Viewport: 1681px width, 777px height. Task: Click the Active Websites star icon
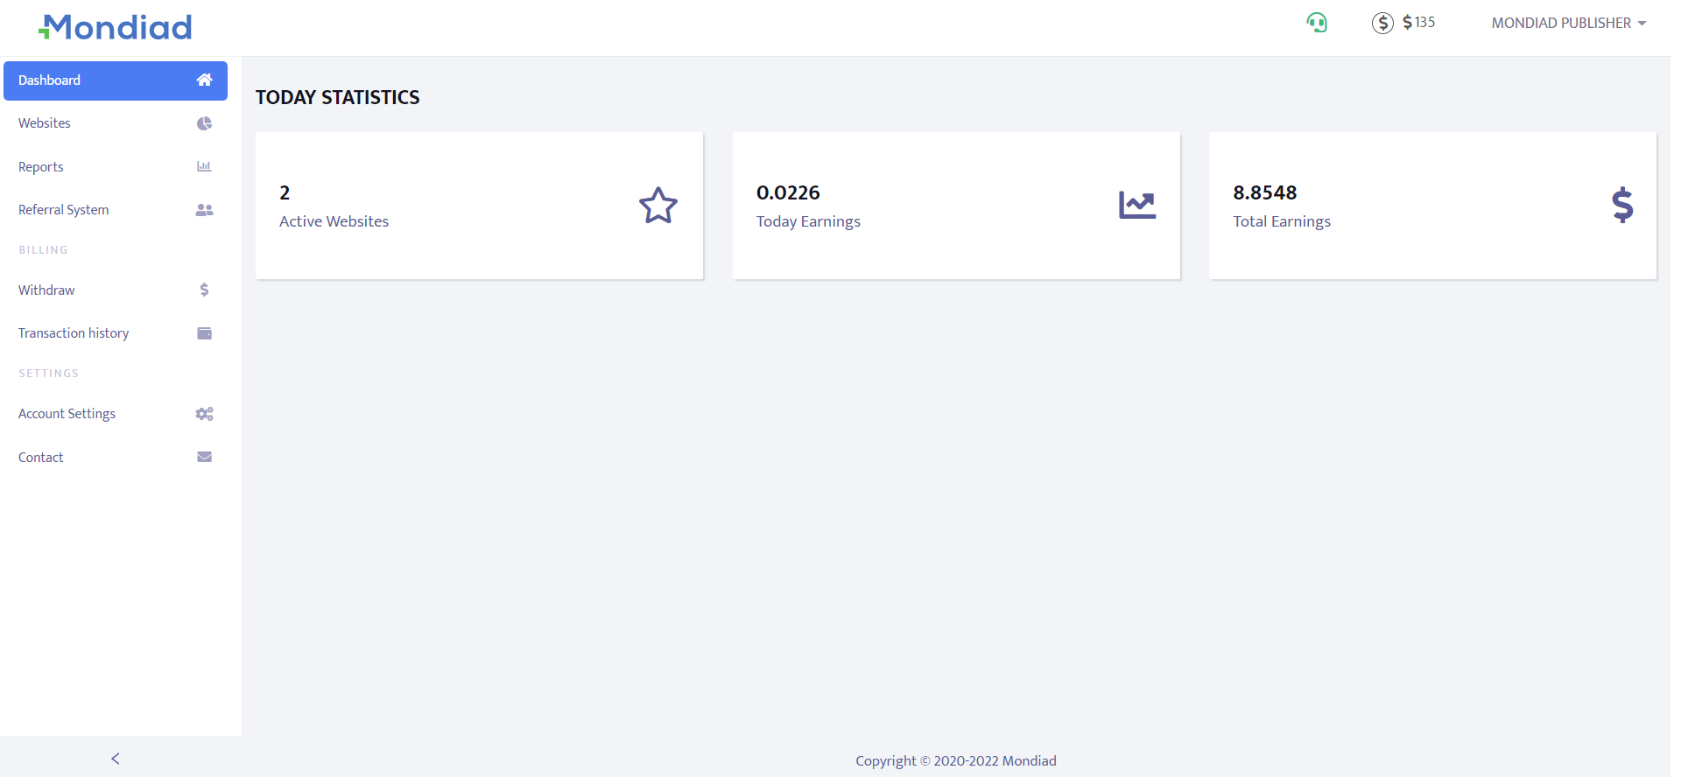(x=658, y=206)
